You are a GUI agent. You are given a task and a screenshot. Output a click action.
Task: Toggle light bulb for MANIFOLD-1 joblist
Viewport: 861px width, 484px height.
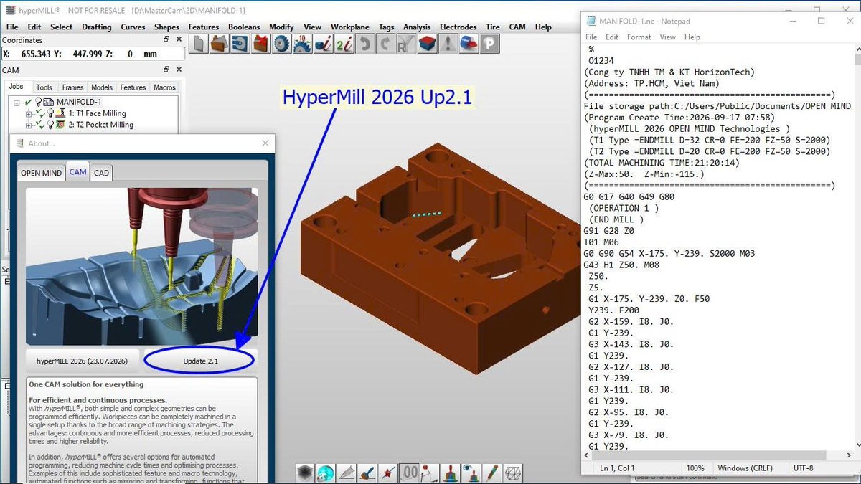(x=39, y=103)
